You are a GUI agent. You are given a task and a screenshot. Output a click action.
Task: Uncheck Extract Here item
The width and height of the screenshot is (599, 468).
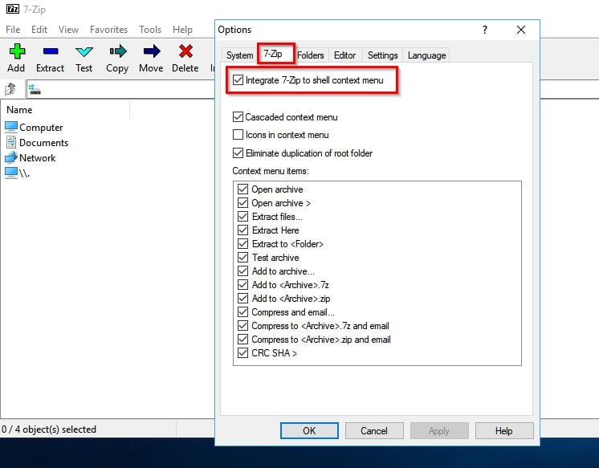242,230
